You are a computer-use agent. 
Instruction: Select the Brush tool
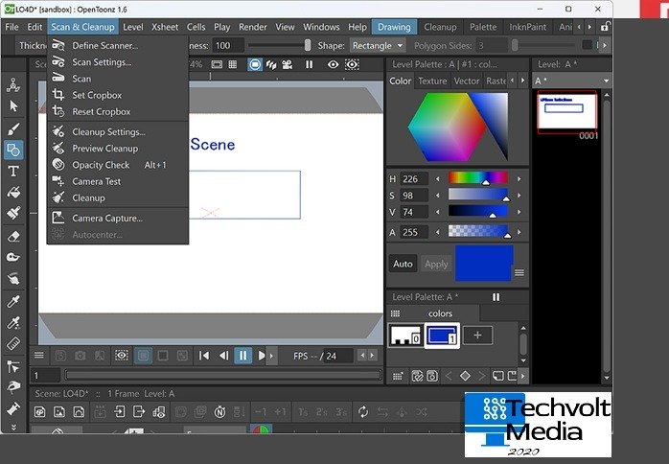[13, 128]
